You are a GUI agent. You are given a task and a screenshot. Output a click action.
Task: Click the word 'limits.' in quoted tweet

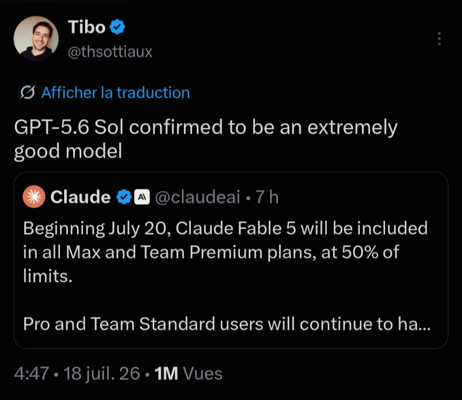(48, 276)
